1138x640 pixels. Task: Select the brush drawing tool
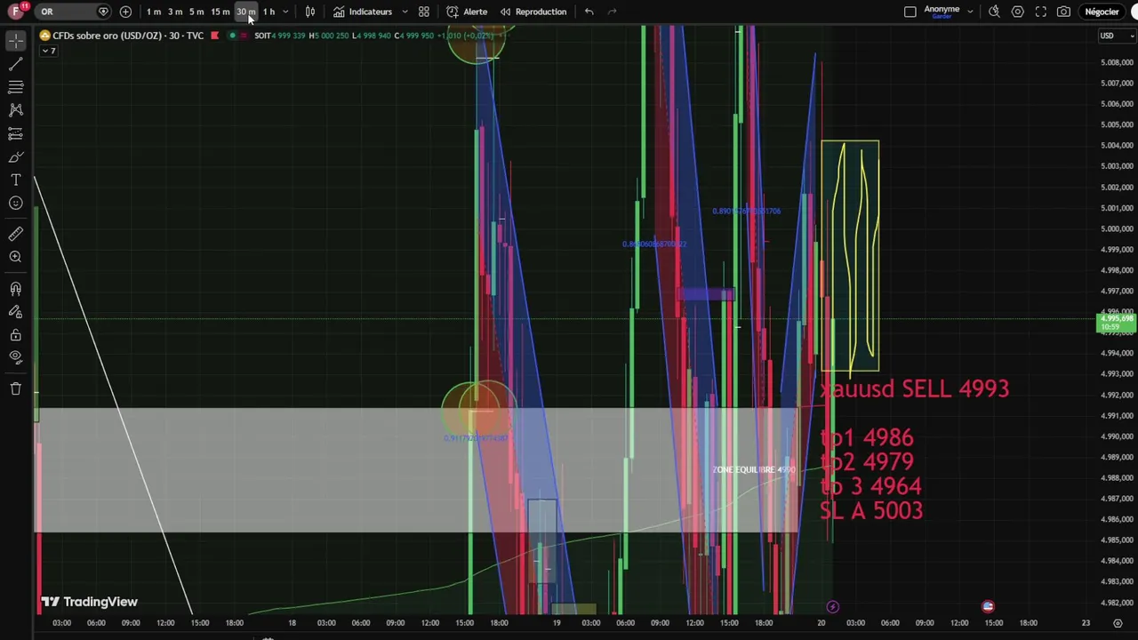point(16,156)
